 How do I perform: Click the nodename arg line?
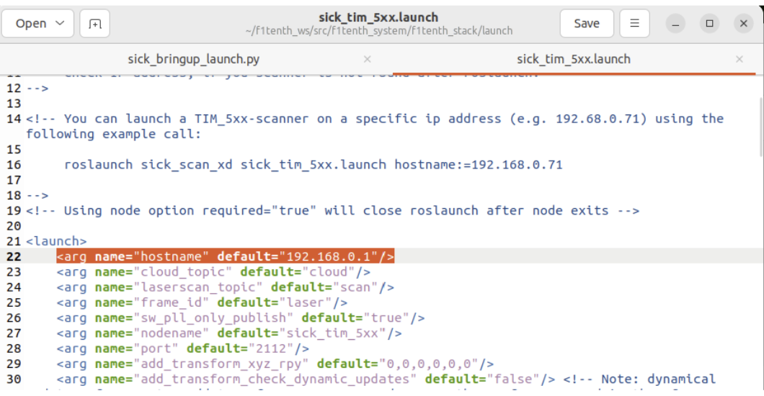(x=229, y=333)
